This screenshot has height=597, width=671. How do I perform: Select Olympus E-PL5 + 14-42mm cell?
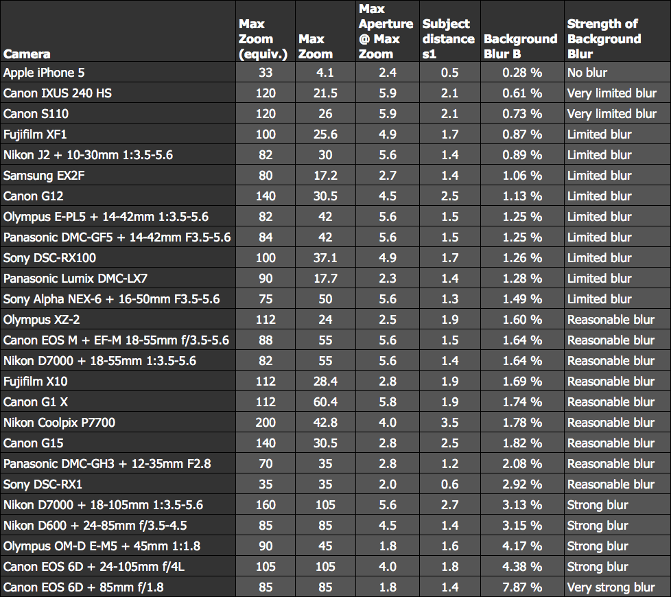[118, 217]
